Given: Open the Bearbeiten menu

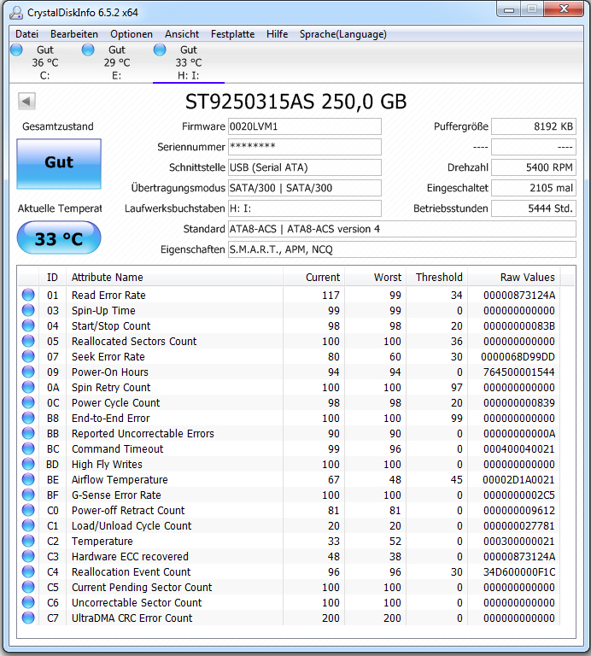Looking at the screenshot, I should (x=74, y=34).
